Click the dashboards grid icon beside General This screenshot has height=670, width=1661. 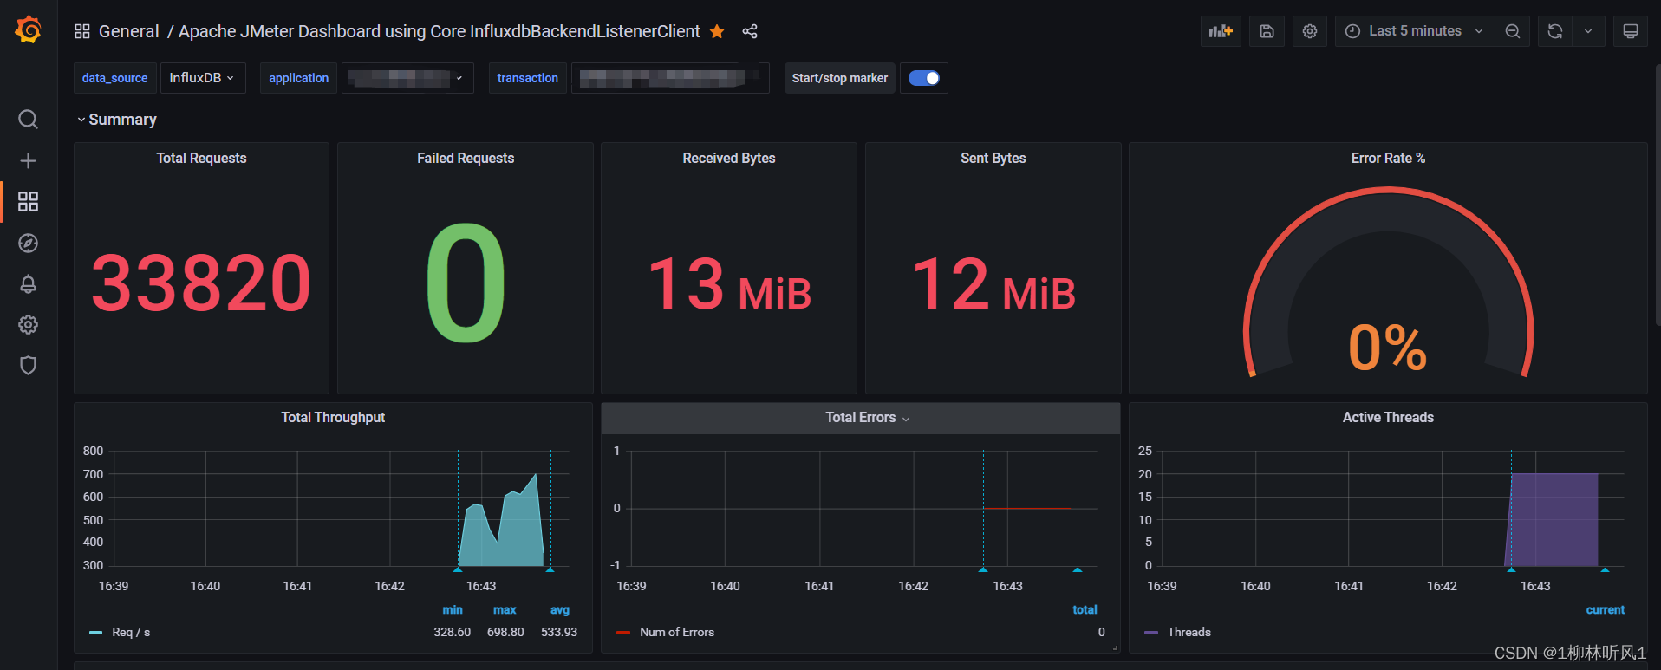coord(82,31)
